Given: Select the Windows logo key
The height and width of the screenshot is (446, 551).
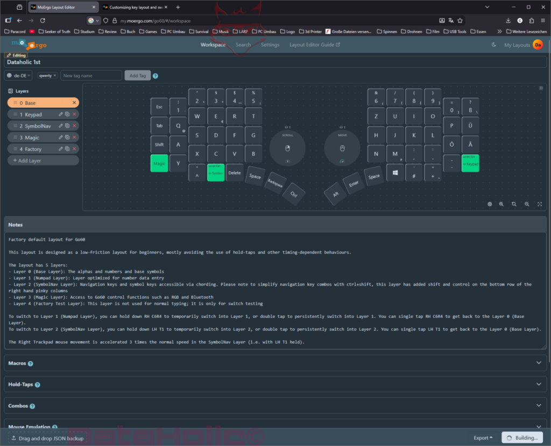Looking at the screenshot, I should point(395,173).
